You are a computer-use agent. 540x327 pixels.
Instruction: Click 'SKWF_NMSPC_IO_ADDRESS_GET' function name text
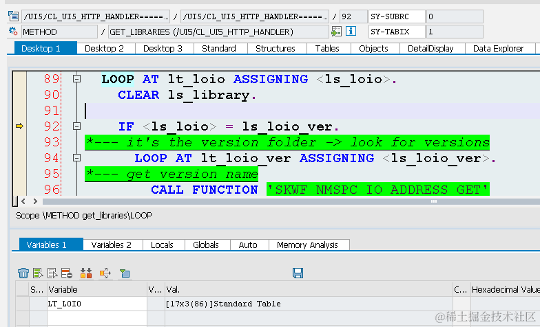[x=377, y=190]
